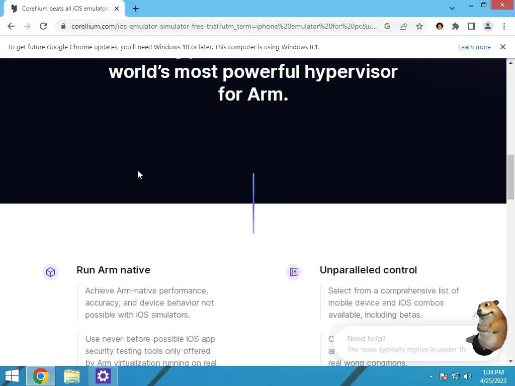Image resolution: width=515 pixels, height=386 pixels.
Task: Open the volume speaker tray icon
Action: coord(468,376)
